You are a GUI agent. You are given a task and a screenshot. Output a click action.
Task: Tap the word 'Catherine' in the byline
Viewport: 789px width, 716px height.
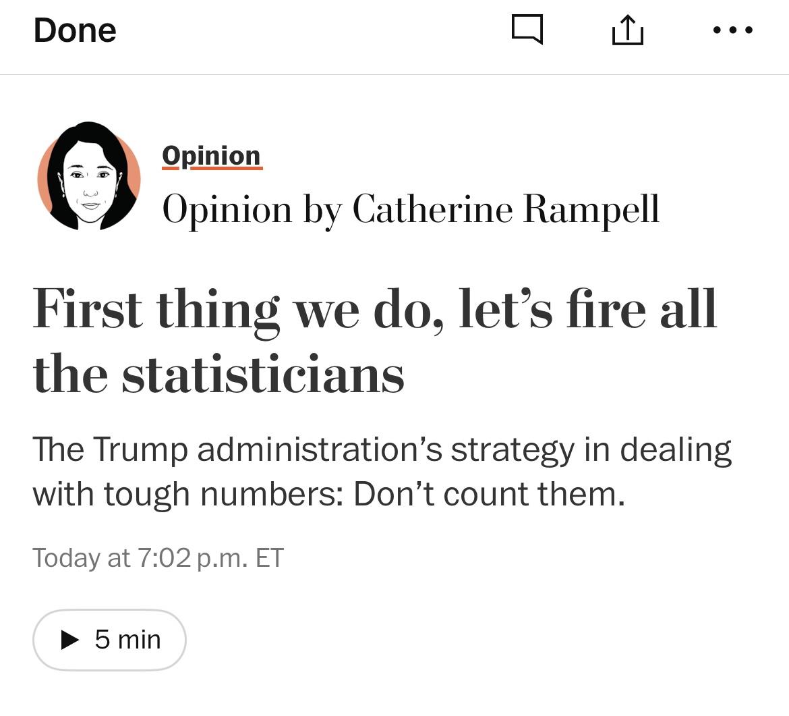tap(432, 209)
